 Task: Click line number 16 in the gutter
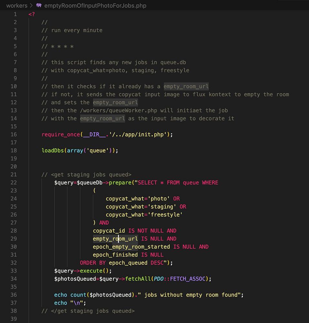click(14, 134)
